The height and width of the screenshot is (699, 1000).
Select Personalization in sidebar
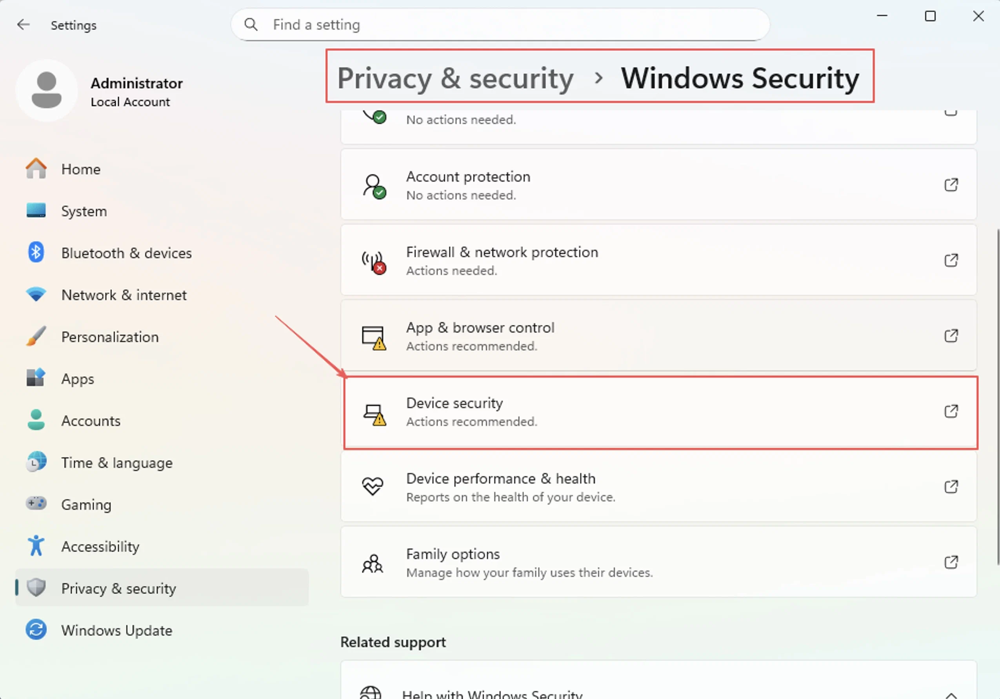162,337
